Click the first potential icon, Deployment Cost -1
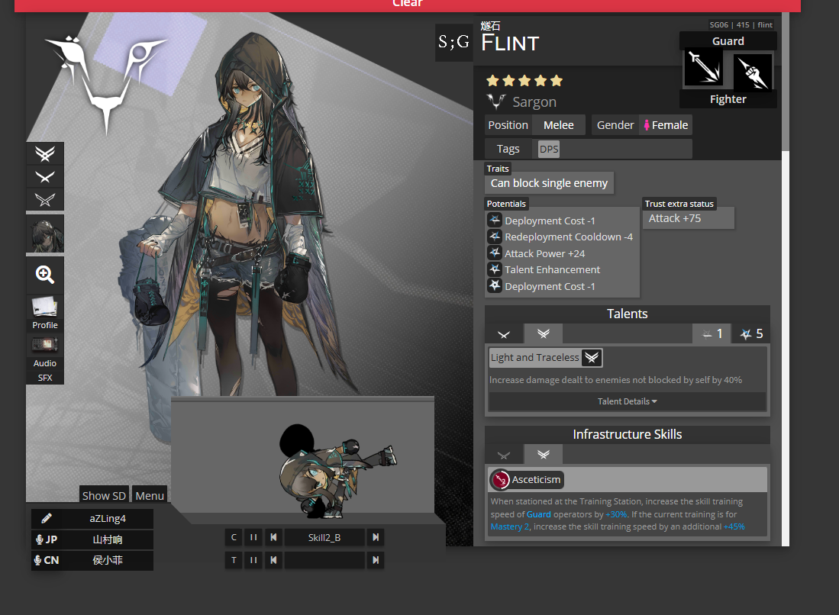Screen dimensions: 839x615 (x=495, y=220)
